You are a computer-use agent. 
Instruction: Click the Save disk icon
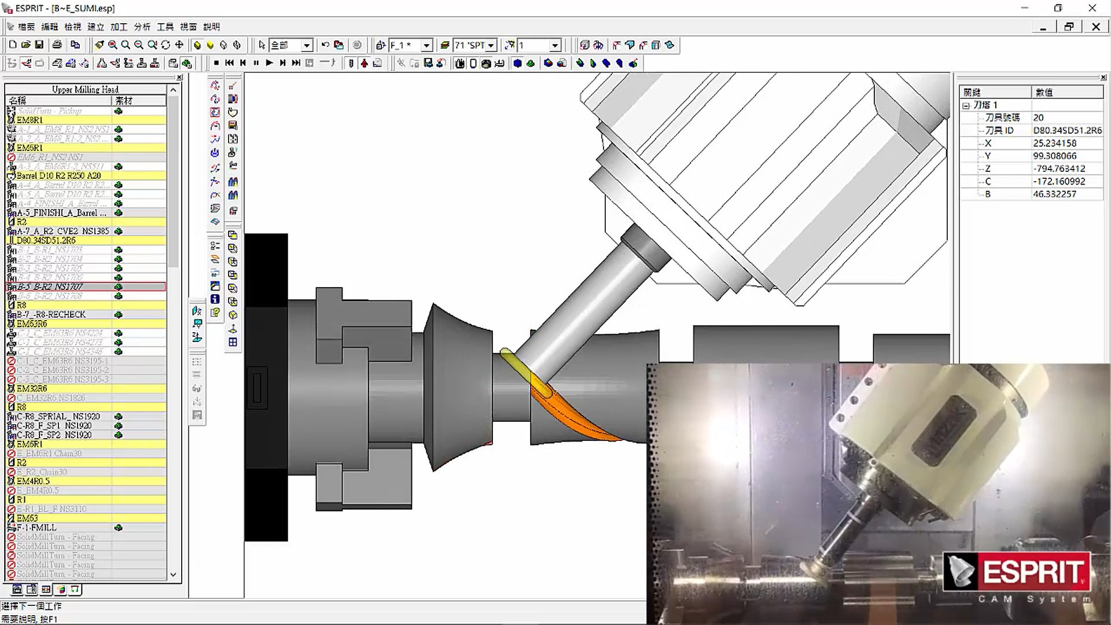click(39, 45)
